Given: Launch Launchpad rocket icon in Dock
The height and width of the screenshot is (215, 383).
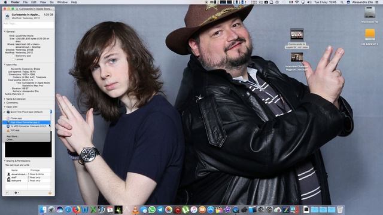Looking at the screenshot, I should [x=51, y=210].
